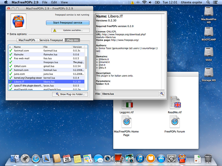Open the Wi-Fi status menu icon
Viewport: 222px width, 166px height.
click(x=144, y=2)
